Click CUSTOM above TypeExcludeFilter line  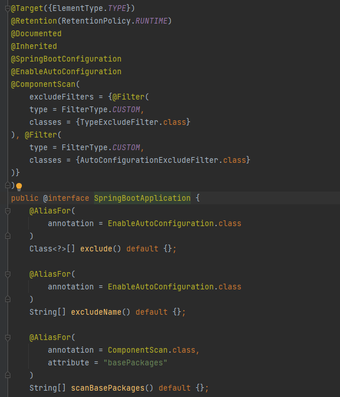[x=126, y=110]
